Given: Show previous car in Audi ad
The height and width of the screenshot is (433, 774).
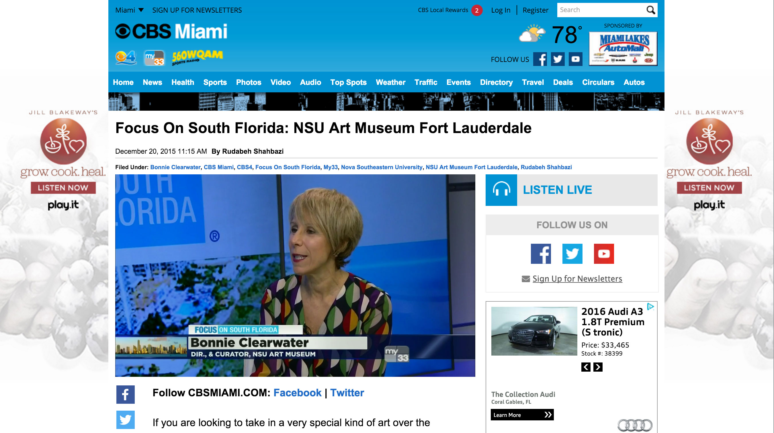Looking at the screenshot, I should coord(586,367).
